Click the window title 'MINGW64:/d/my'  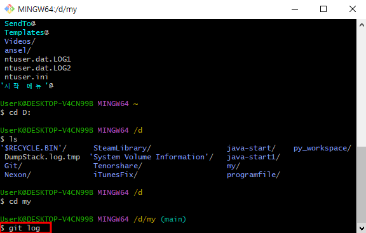pos(48,10)
